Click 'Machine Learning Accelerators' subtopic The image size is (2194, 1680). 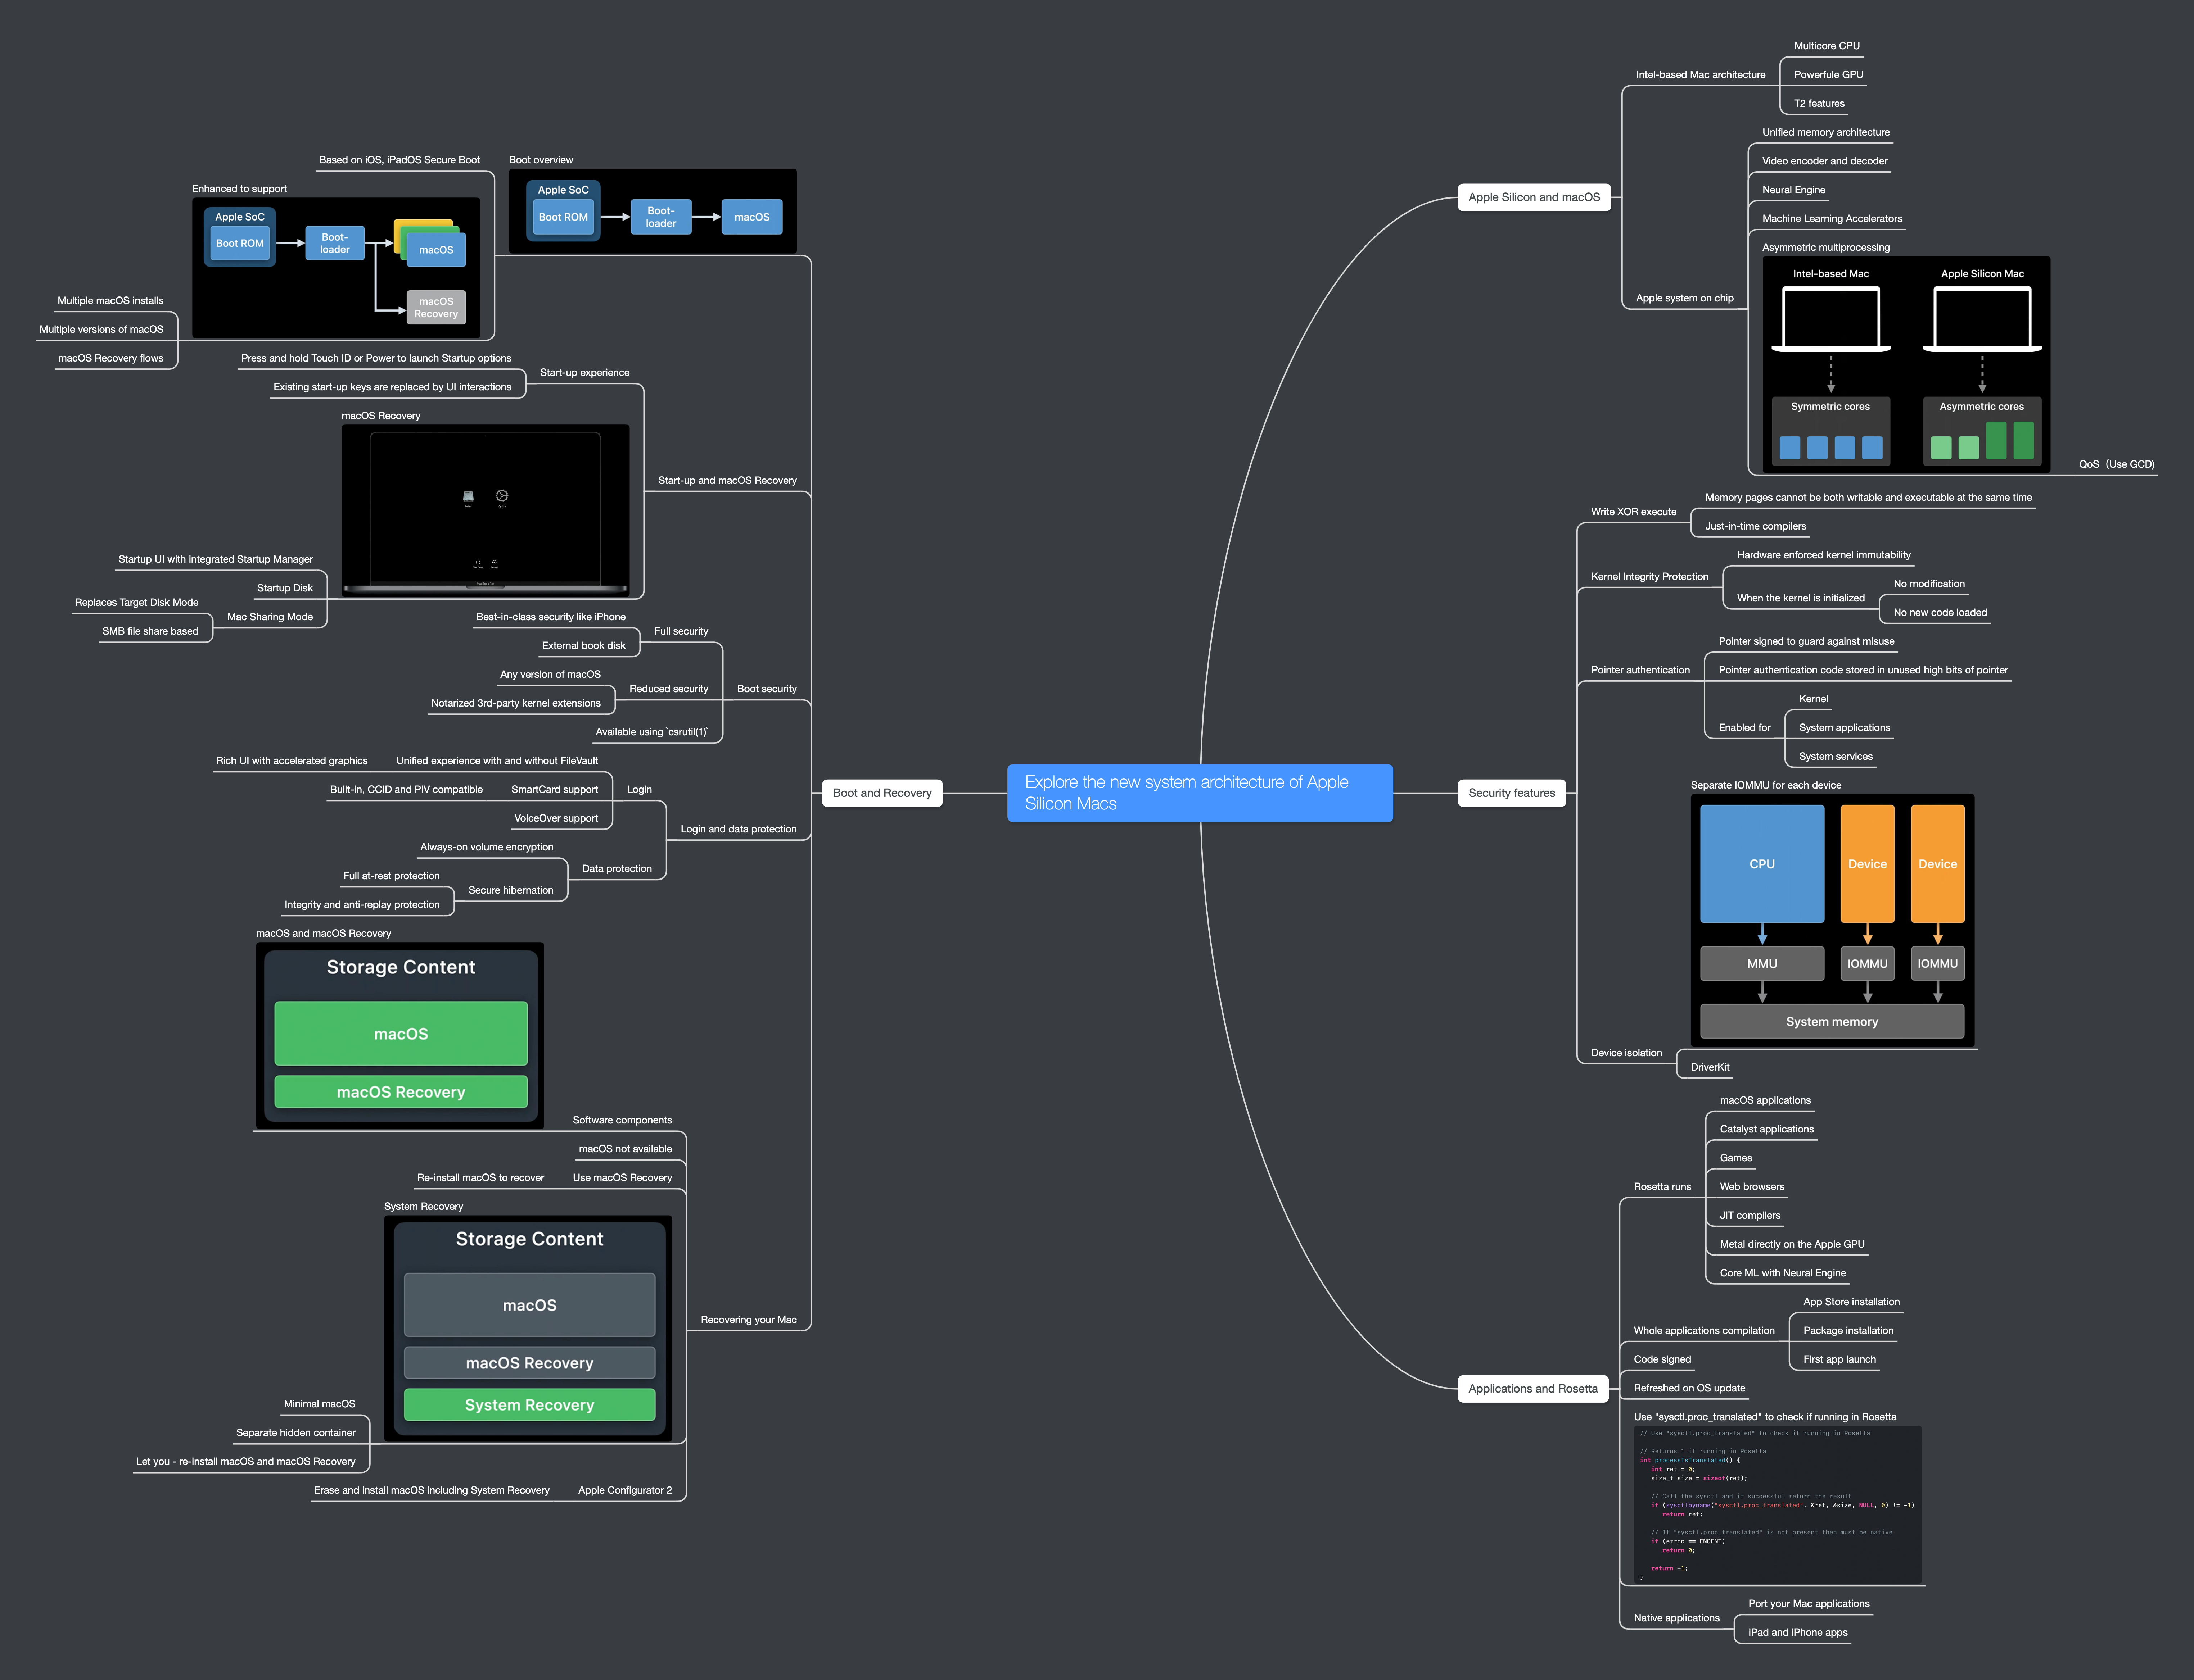1832,219
